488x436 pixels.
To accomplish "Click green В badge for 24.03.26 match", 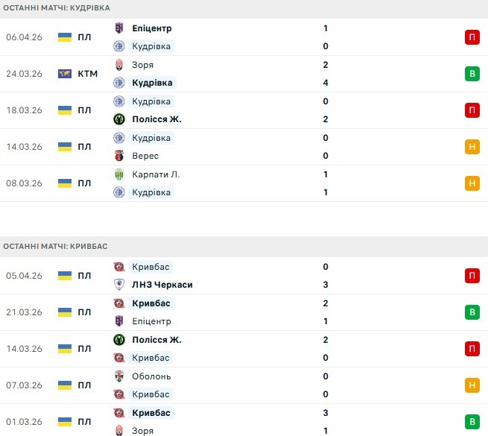I will [x=472, y=74].
